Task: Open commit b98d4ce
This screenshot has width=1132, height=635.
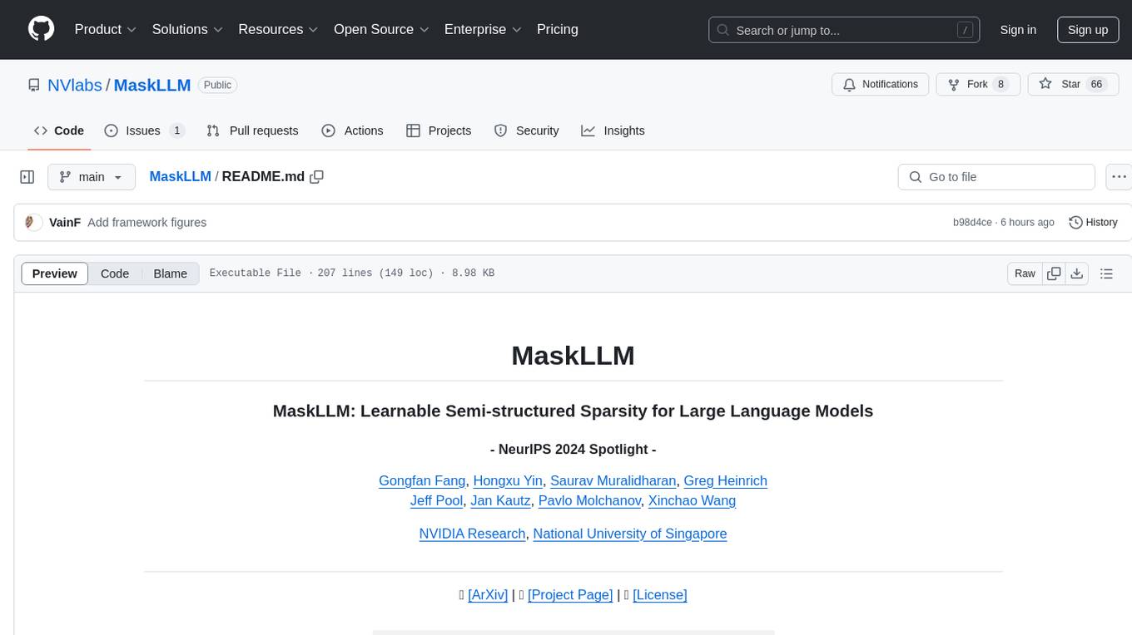Action: click(972, 223)
